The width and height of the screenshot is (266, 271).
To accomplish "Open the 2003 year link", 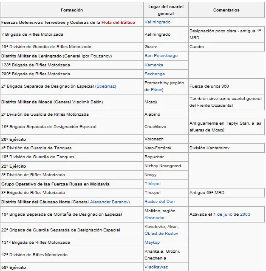I will (245, 214).
